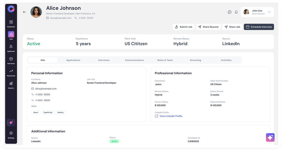Click the sparkle AI assistant sidebar icon
This screenshot has height=150, width=282.
(x=11, y=123)
